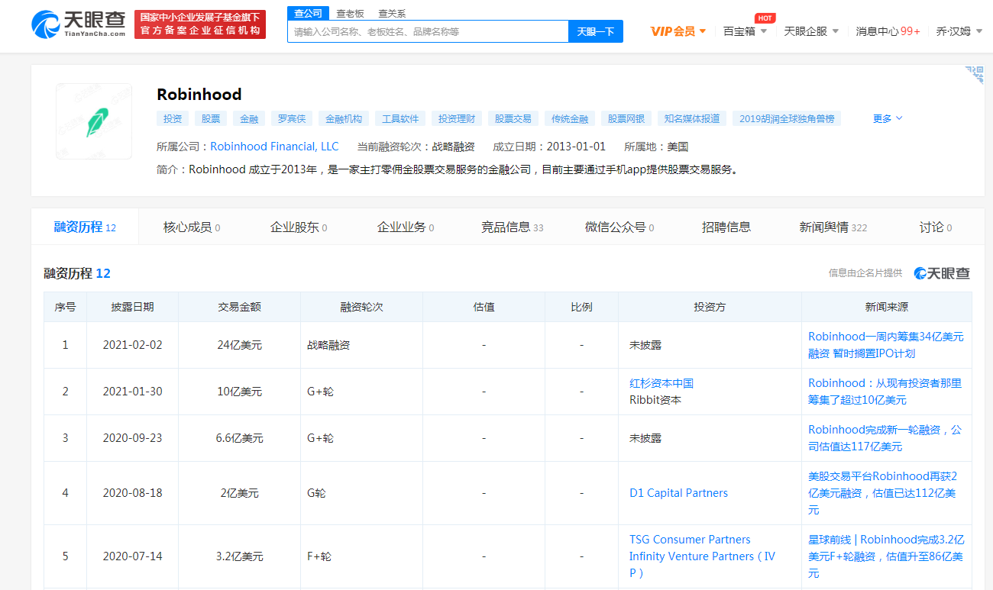Click the 金融机构 tag
The width and height of the screenshot is (993, 590).
[x=344, y=118]
